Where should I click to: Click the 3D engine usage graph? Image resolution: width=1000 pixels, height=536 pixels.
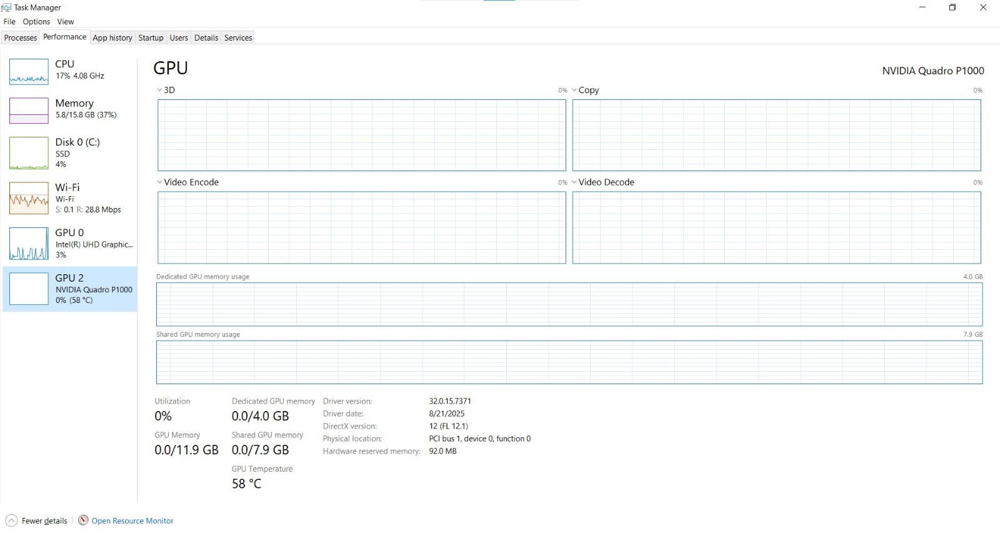click(x=362, y=135)
